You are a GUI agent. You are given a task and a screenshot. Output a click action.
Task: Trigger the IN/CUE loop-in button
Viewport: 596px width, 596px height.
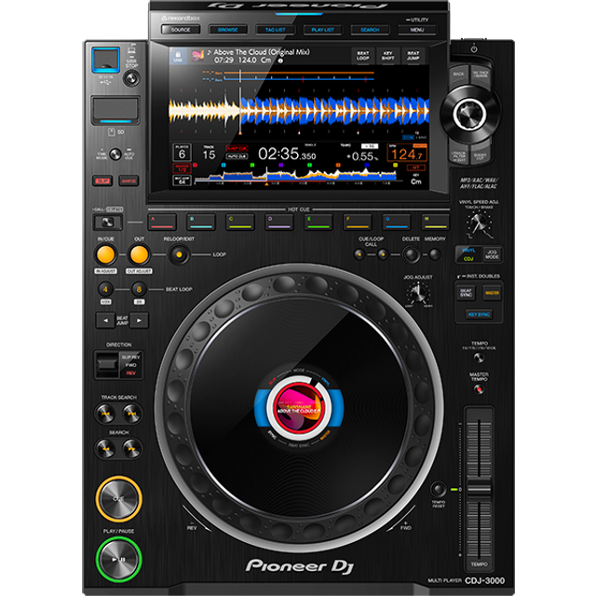[105, 254]
